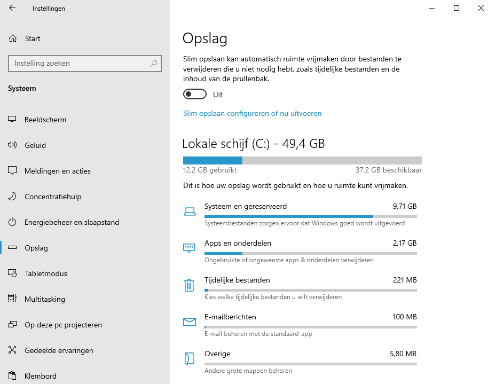Open Meldingen en acties settings
488x384 pixels.
point(58,171)
